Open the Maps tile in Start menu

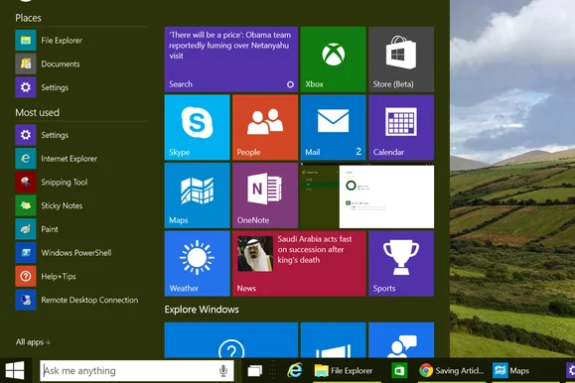tap(198, 195)
